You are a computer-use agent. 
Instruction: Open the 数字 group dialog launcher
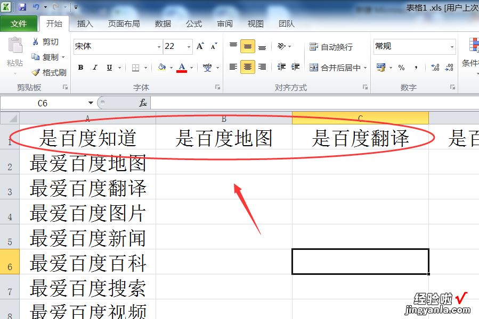452,87
